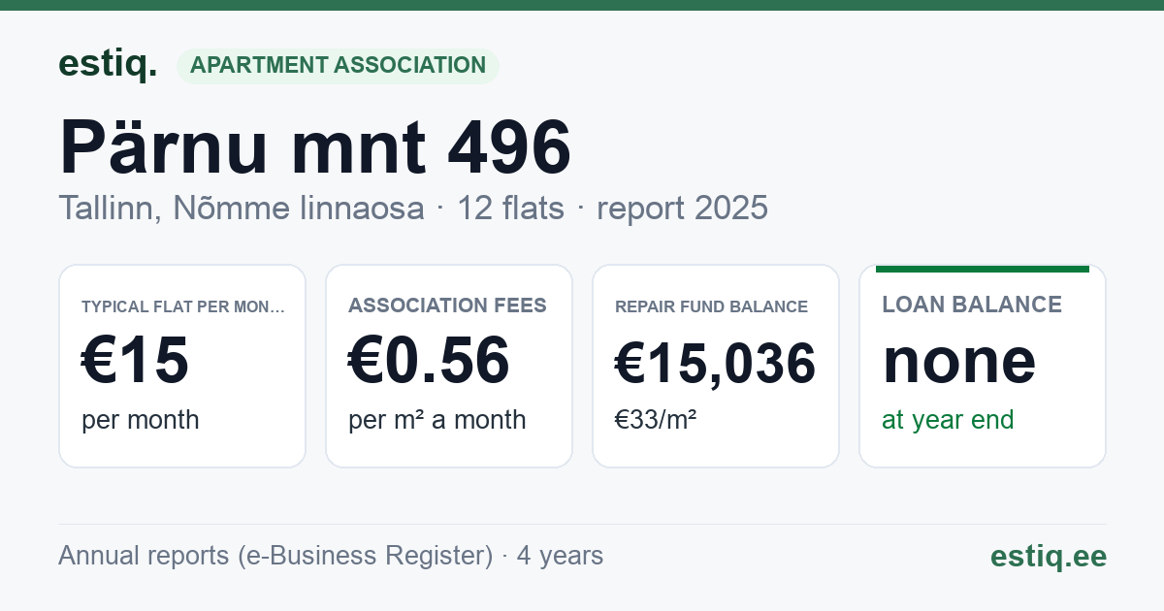Click 'Annual reports (e-Business Register) · 4 years' footer
The height and width of the screenshot is (611, 1164).
(x=331, y=556)
